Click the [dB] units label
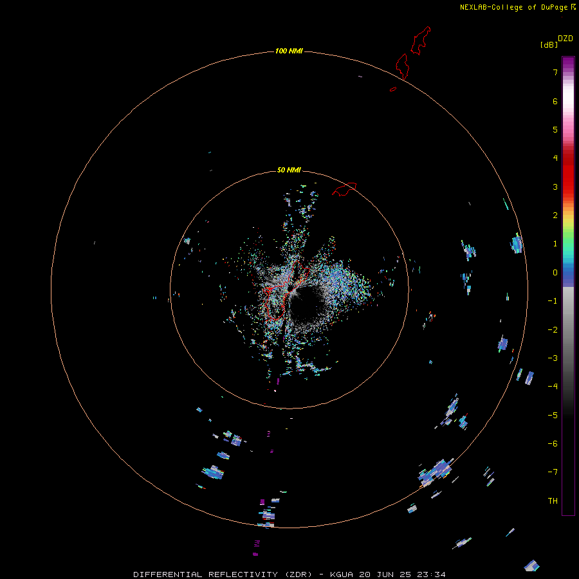Viewport: 579px width, 579px height. point(549,44)
